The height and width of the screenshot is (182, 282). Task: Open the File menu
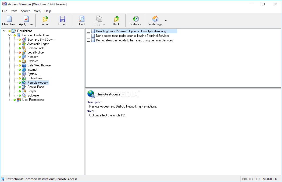coord(5,11)
